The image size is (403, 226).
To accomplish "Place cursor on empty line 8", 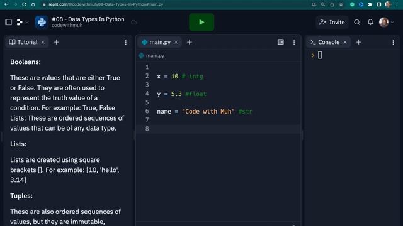I will click(219, 129).
